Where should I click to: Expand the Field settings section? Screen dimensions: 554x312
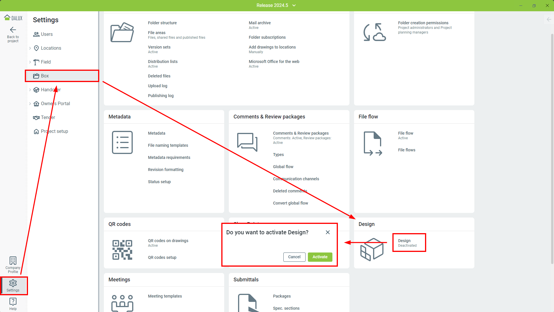point(30,62)
